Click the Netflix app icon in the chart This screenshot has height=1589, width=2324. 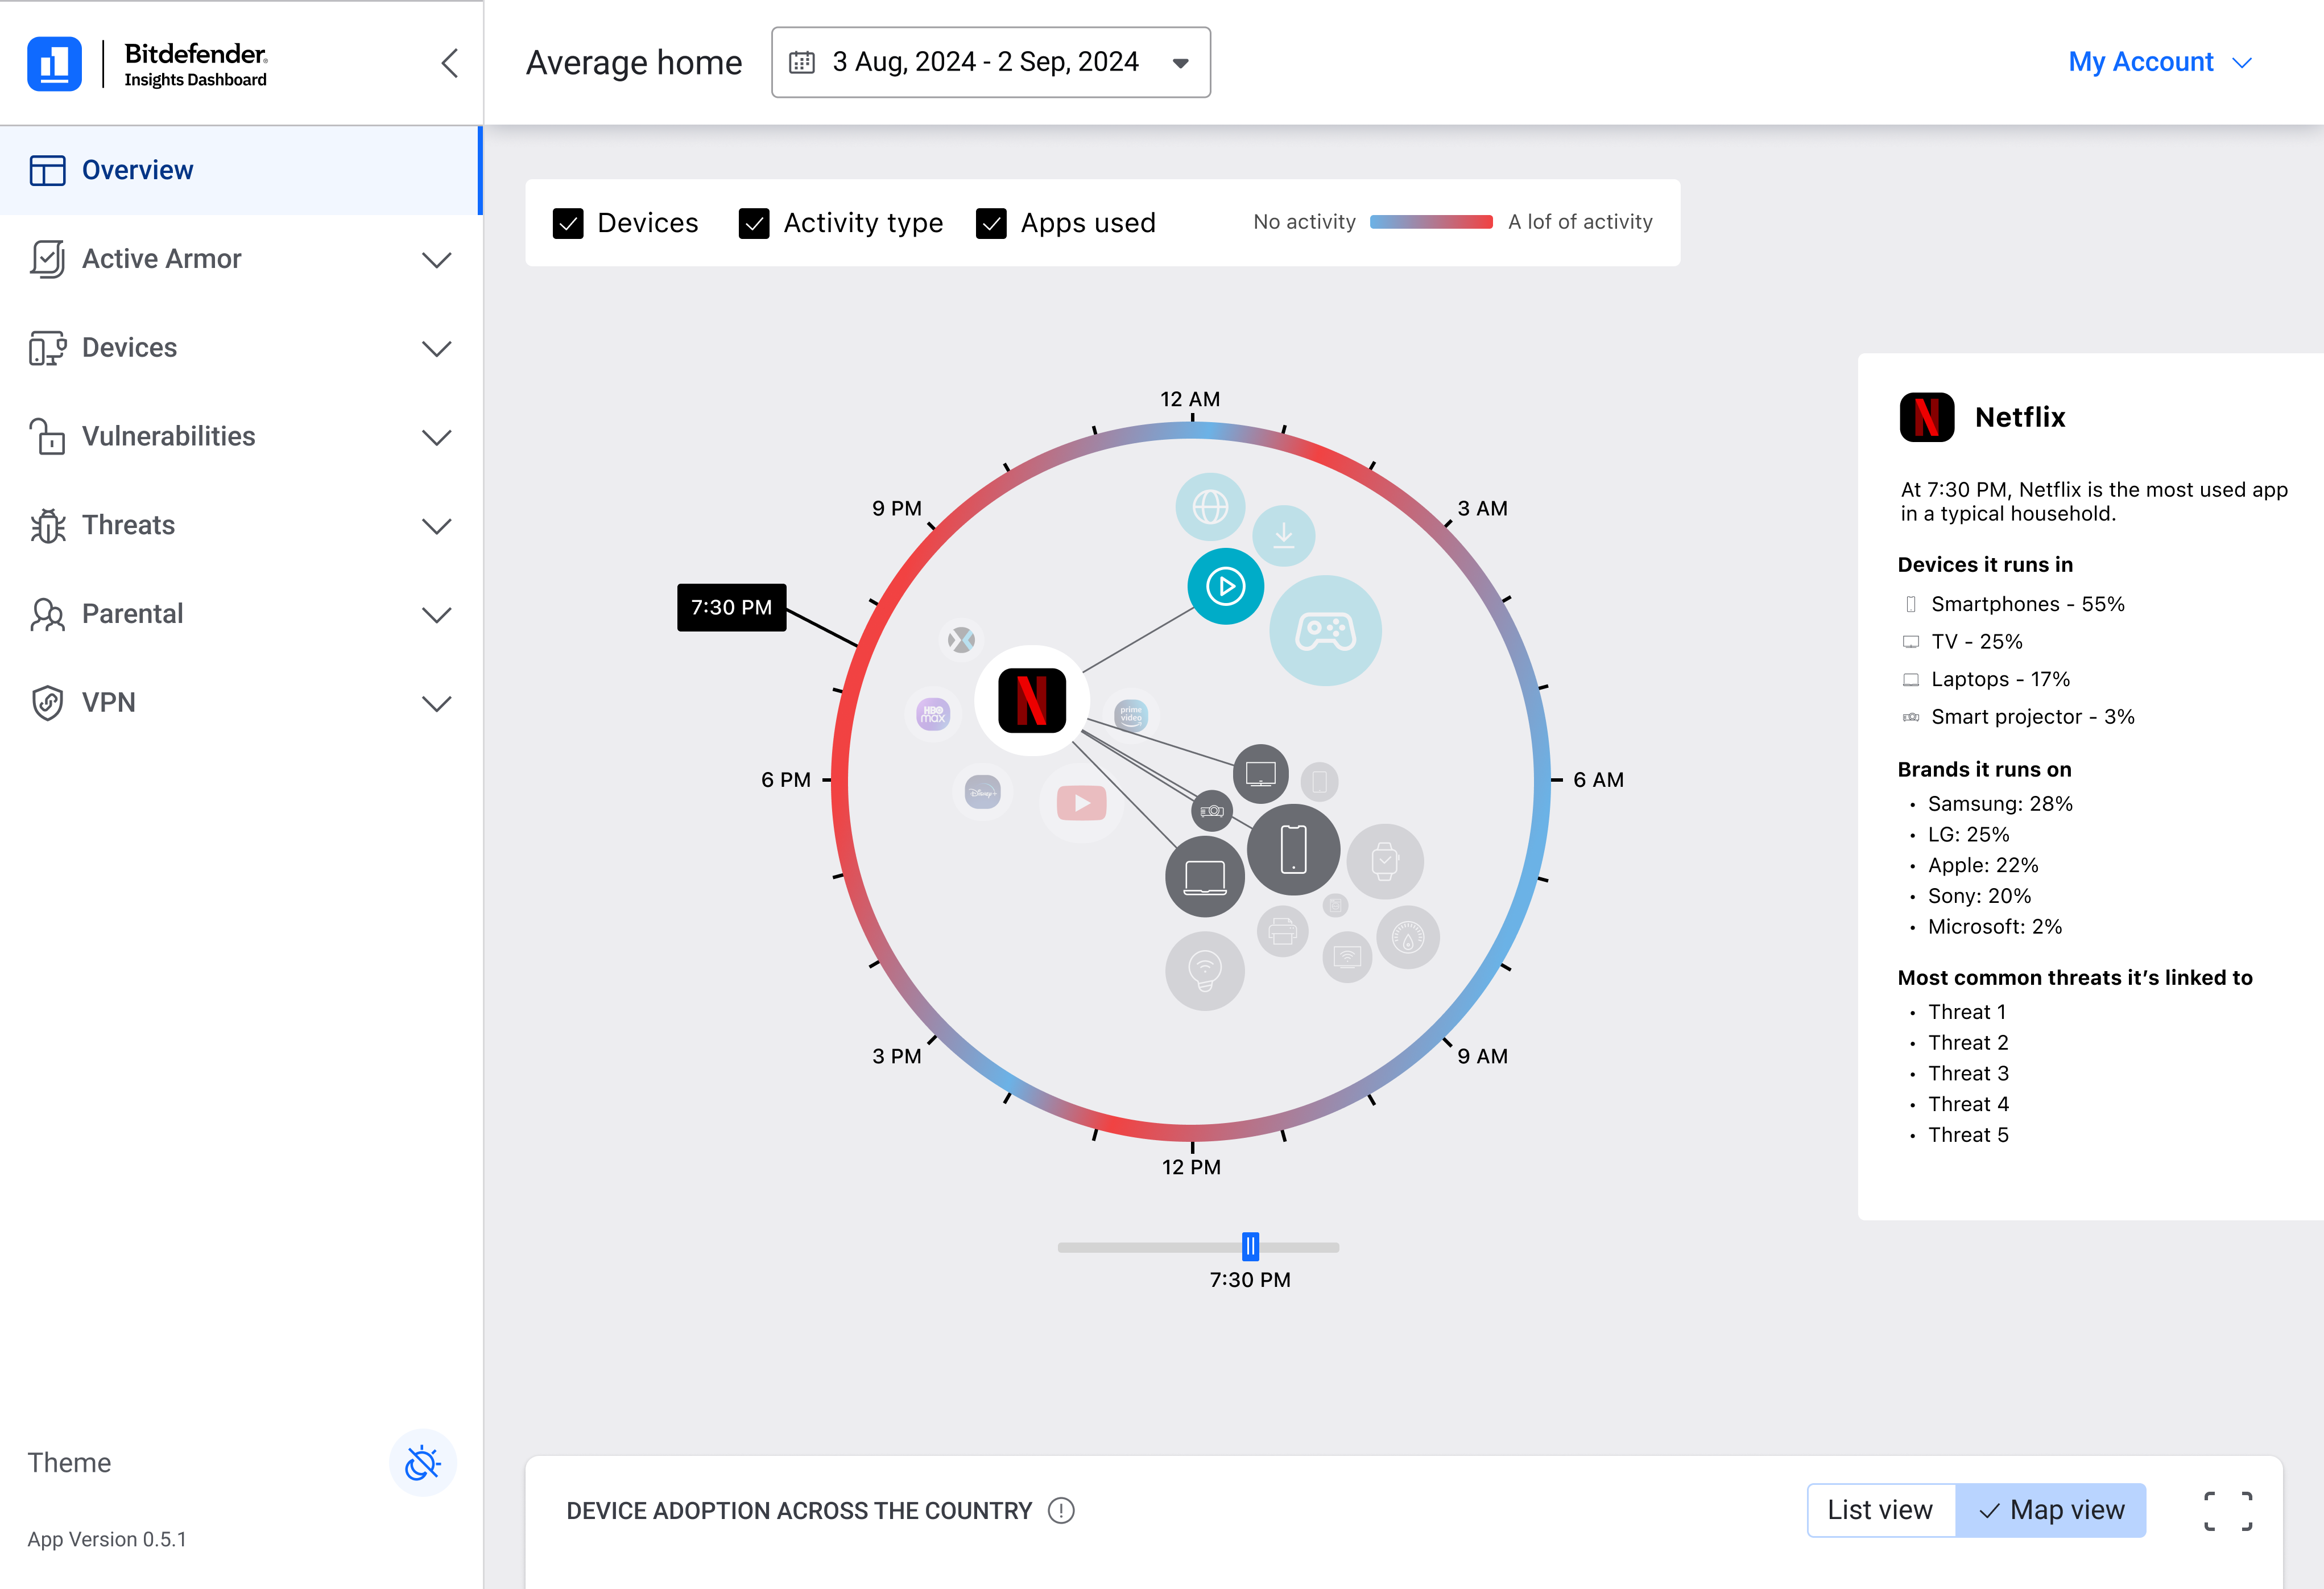(1031, 700)
